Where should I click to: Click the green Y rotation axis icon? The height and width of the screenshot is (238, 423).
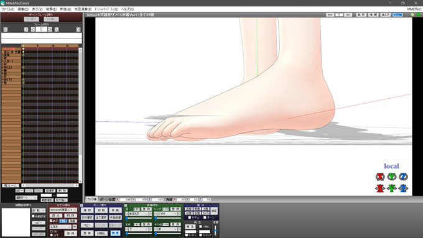tap(392, 177)
